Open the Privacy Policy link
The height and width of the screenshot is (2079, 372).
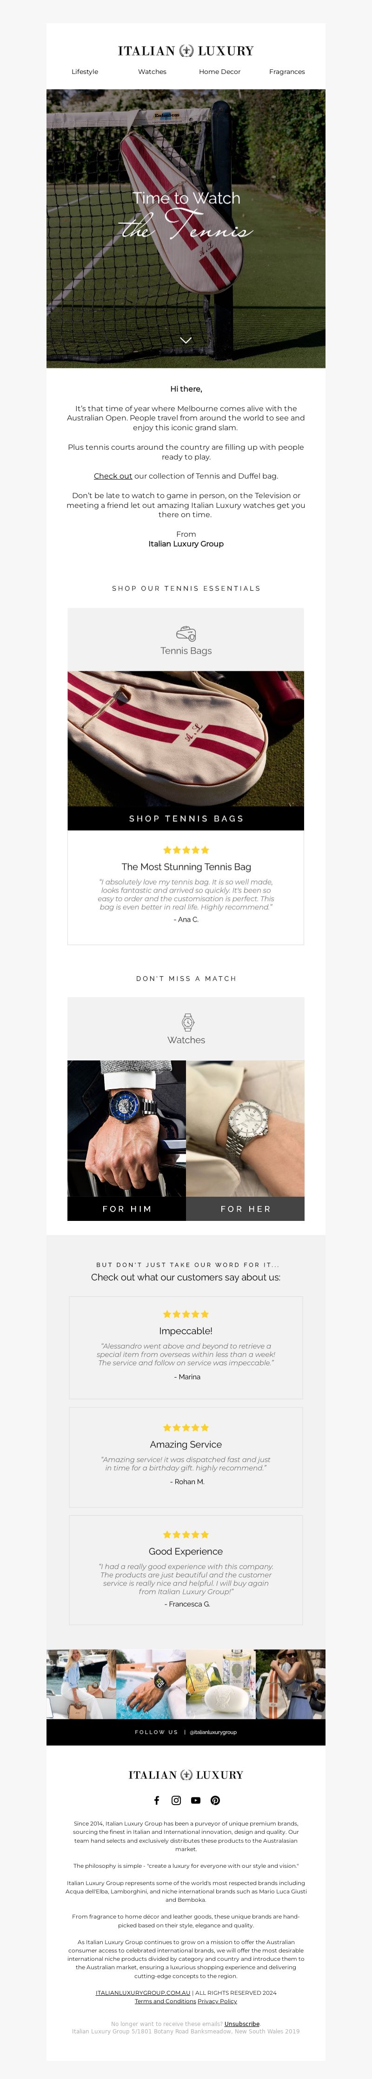point(217,2001)
